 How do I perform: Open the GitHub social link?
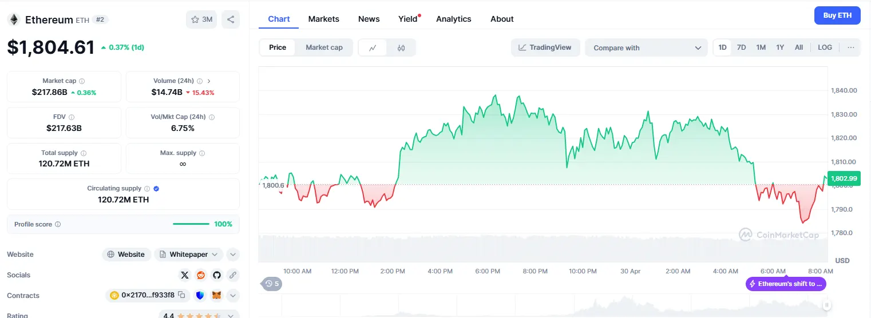pyautogui.click(x=217, y=275)
